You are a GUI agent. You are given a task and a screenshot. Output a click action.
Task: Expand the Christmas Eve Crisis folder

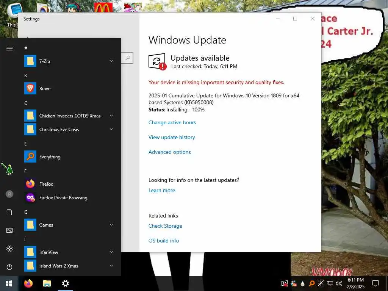point(111,129)
